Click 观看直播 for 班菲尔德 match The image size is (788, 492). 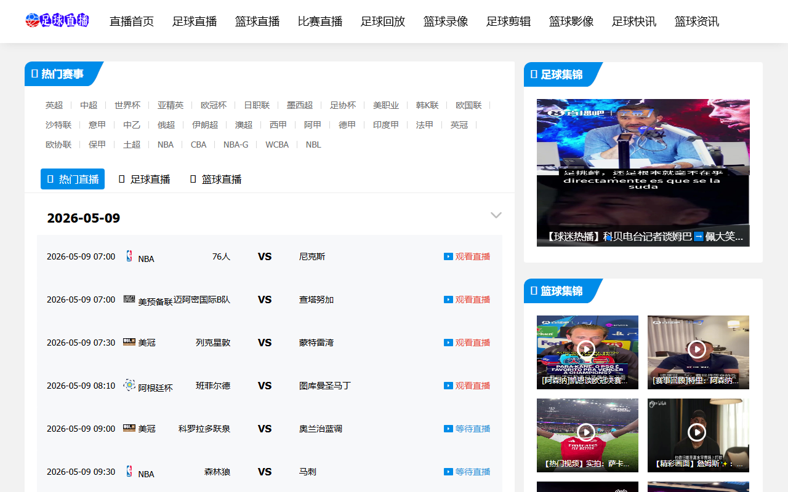[x=473, y=386]
